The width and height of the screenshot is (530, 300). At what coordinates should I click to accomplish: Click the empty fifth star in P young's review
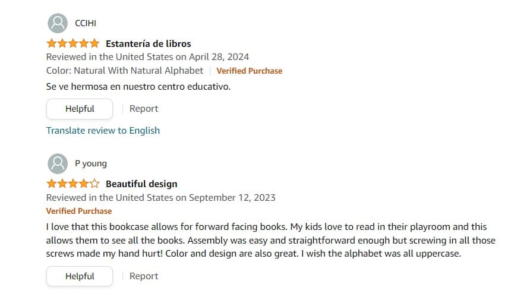point(94,184)
